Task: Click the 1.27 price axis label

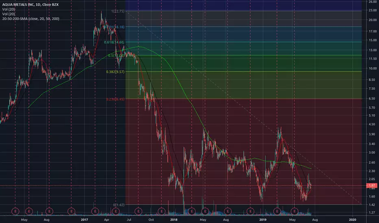Action: click(372, 212)
